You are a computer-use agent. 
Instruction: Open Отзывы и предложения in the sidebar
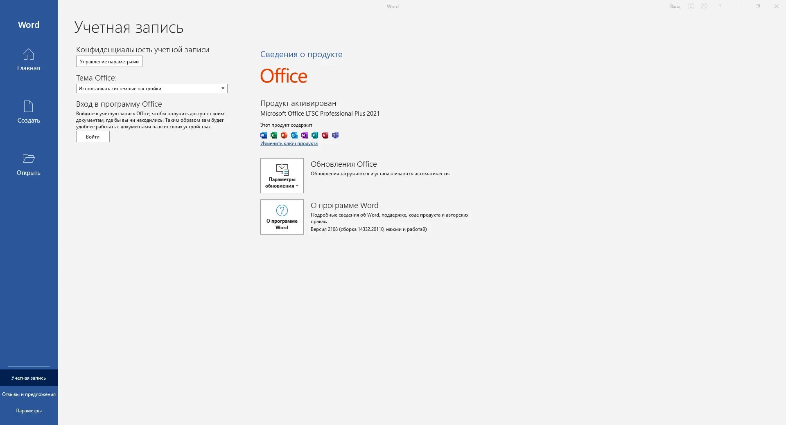(x=29, y=394)
